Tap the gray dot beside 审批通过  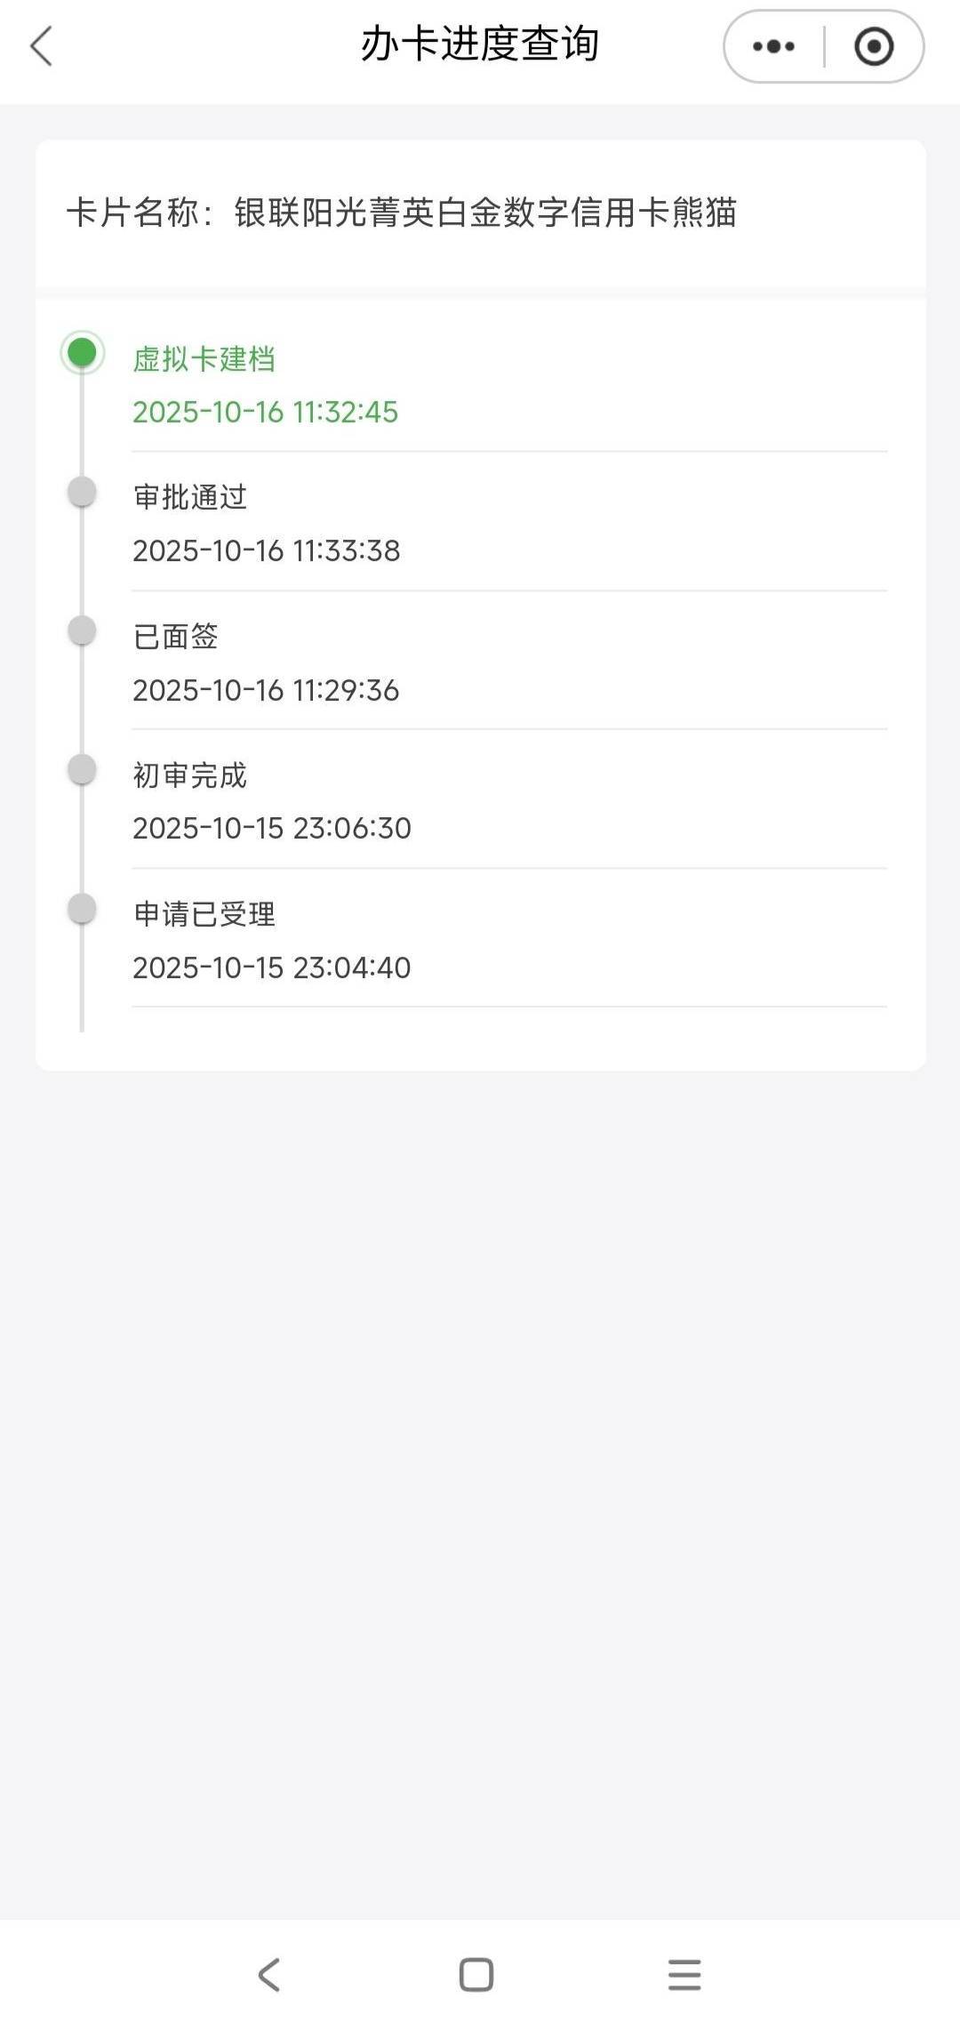[82, 491]
